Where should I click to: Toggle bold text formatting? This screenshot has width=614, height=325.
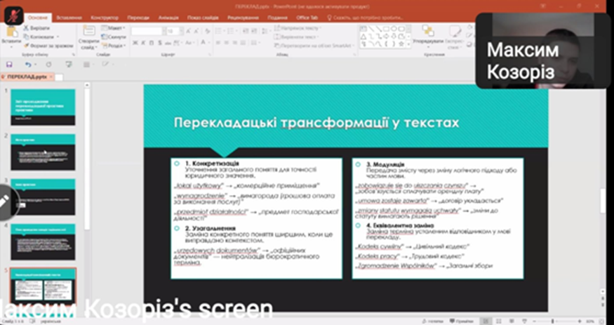coord(134,42)
